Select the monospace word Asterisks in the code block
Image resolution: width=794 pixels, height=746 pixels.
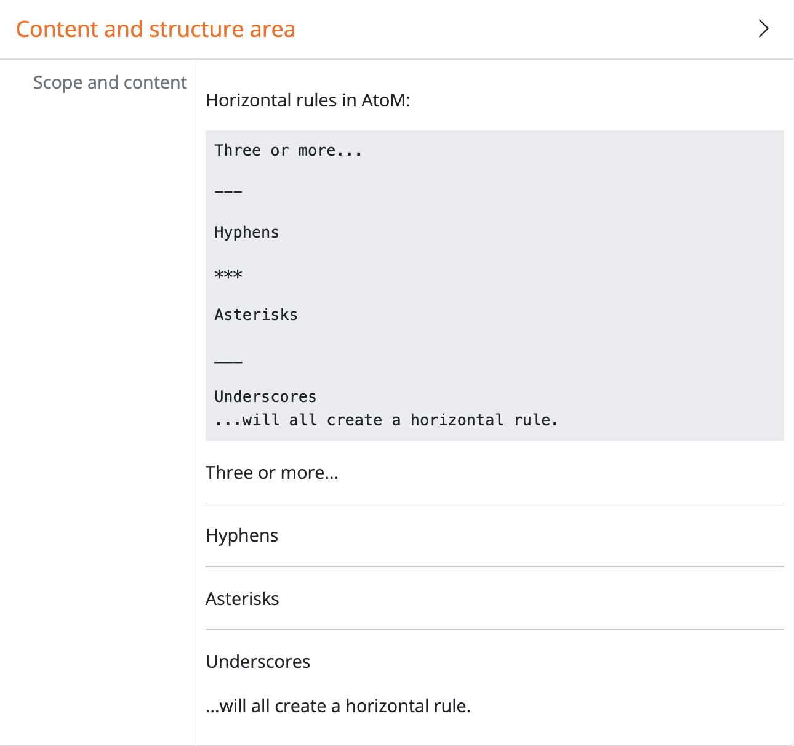(x=256, y=315)
